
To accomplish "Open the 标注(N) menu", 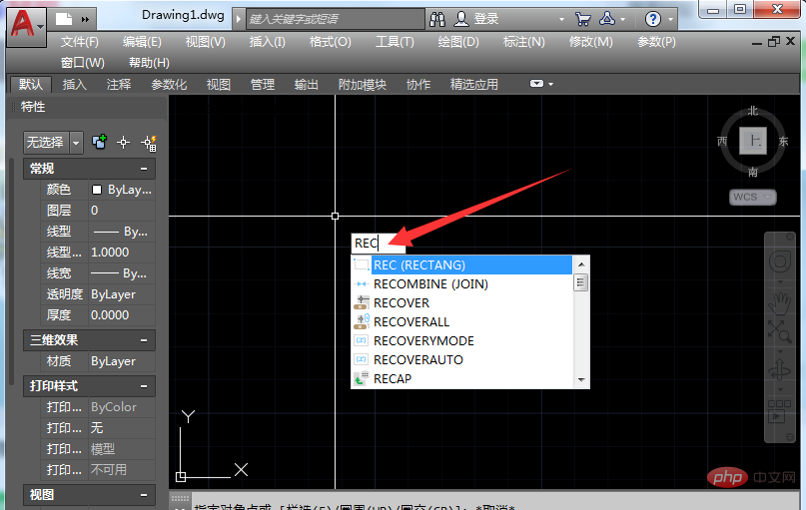I will pyautogui.click(x=523, y=42).
